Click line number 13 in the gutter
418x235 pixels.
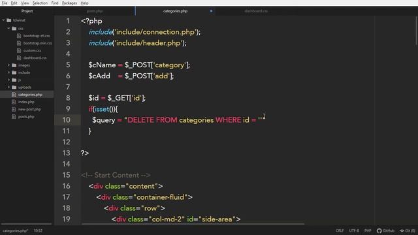67,153
